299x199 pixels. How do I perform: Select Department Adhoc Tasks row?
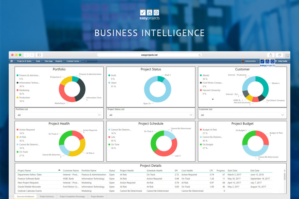144,175
